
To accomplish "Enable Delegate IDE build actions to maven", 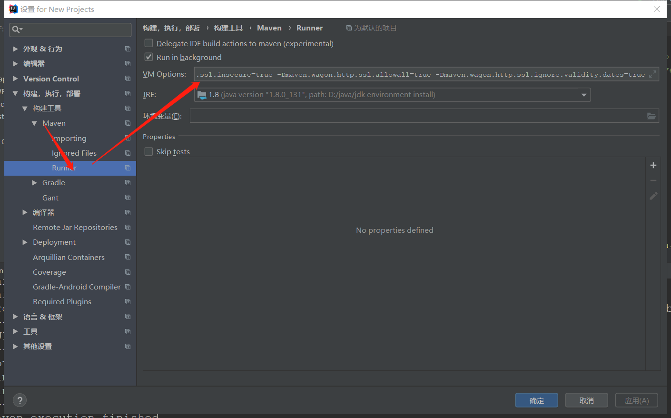I will pyautogui.click(x=148, y=43).
